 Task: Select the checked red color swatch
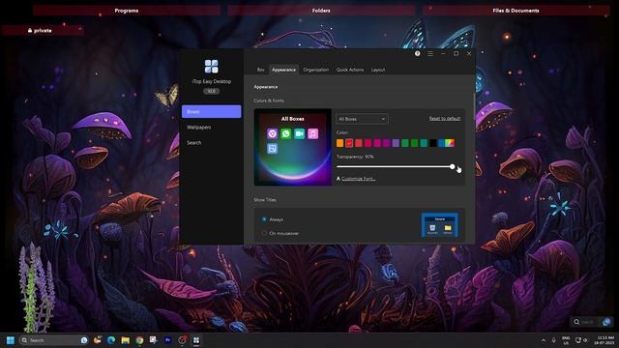pyautogui.click(x=349, y=143)
